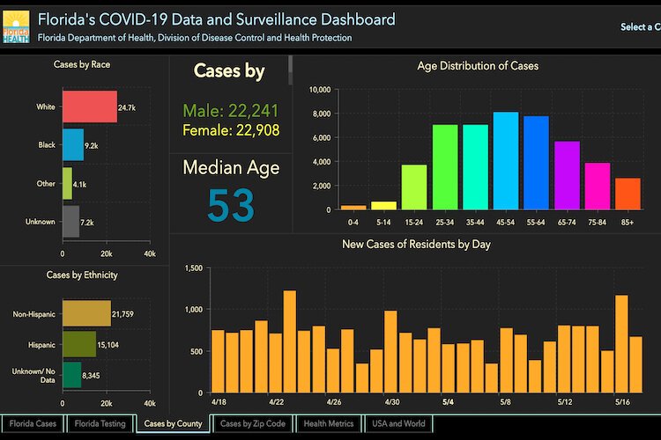
Task: Click the 4/22 peak daily cases bar
Action: [289, 341]
